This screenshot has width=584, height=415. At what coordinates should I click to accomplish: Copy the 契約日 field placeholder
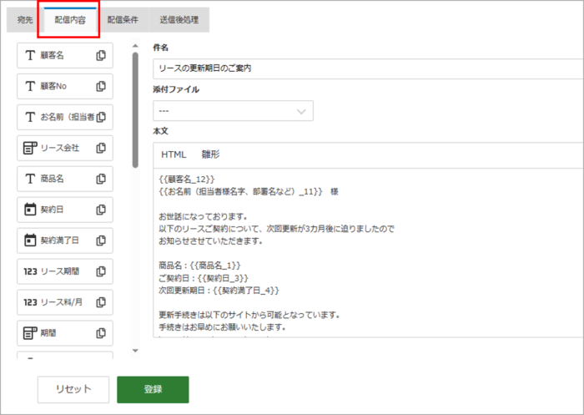tap(101, 210)
